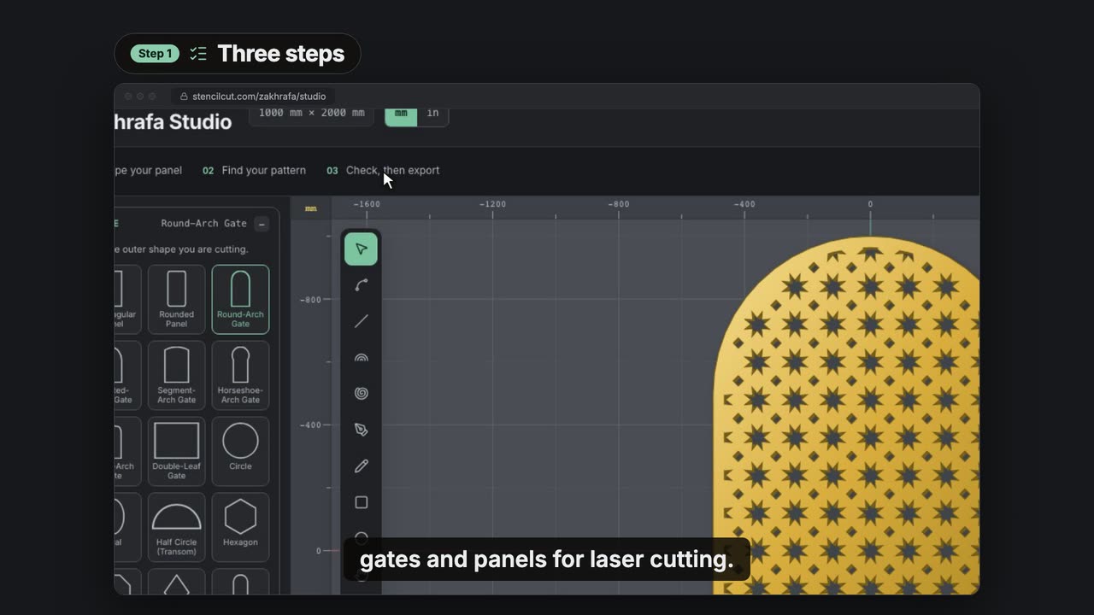Viewport: 1094px width, 615px height.
Task: Click the yellow mm ruler corner label
Action: click(311, 208)
